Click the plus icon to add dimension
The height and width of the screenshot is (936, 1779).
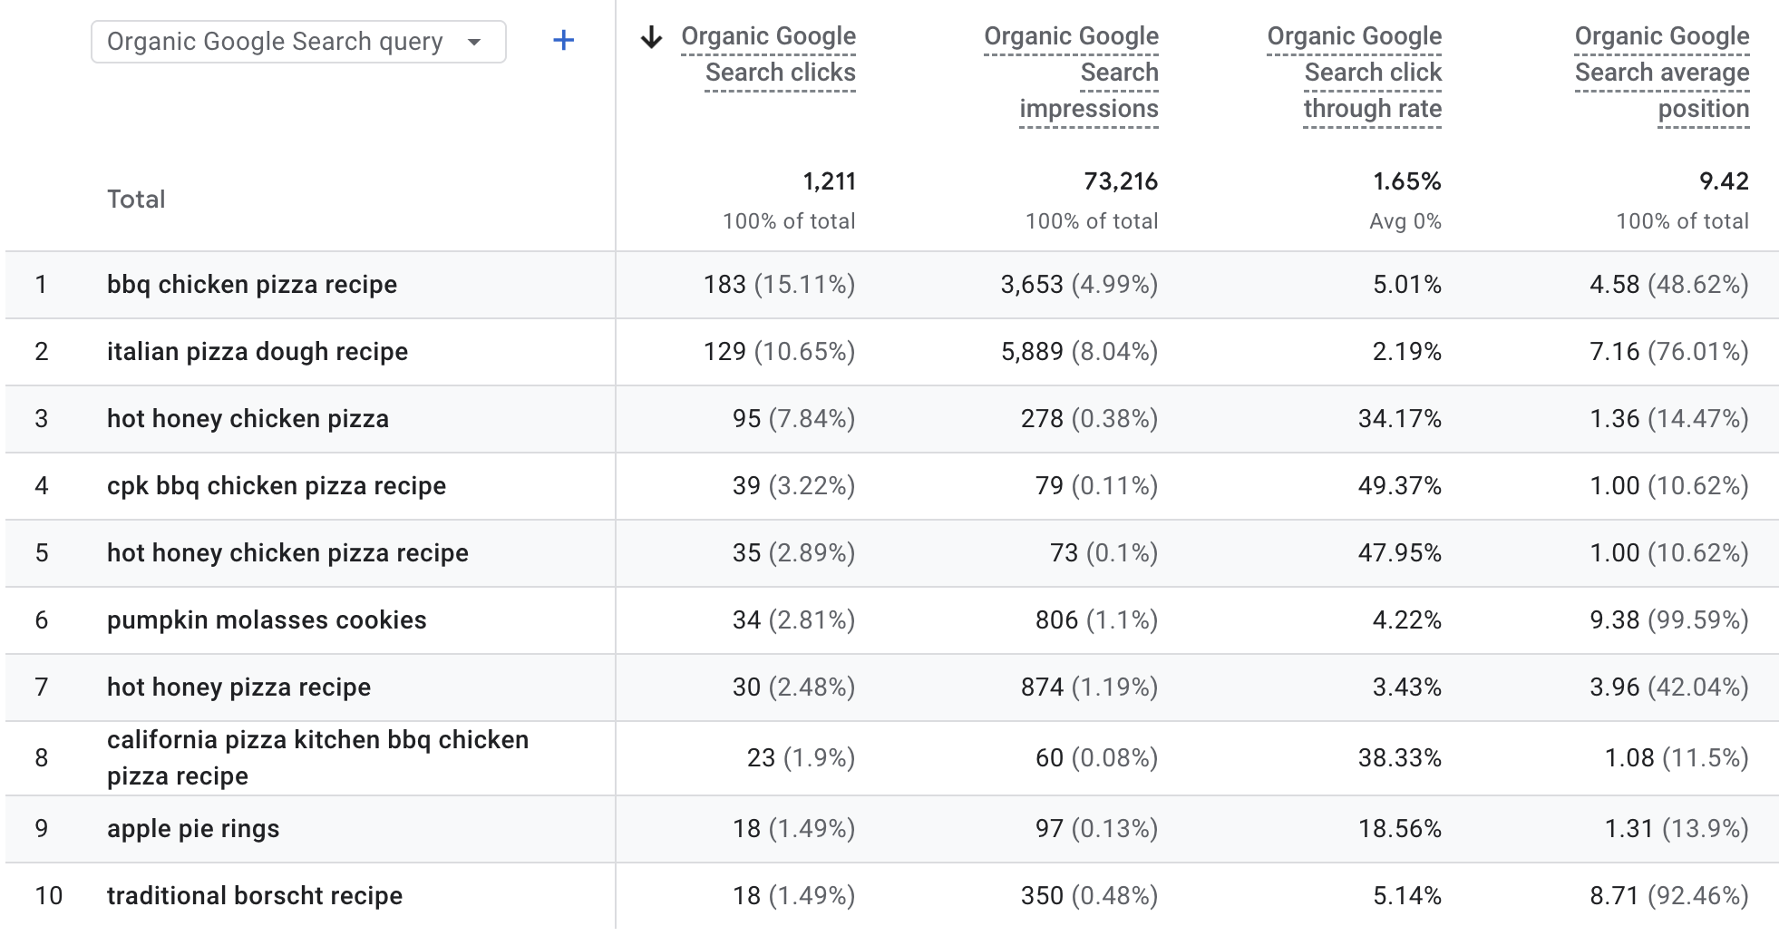563,41
